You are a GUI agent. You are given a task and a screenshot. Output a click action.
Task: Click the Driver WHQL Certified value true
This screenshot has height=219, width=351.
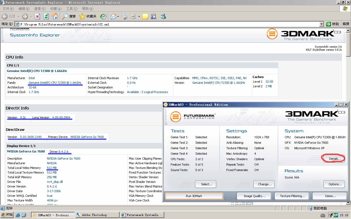pos(50,196)
